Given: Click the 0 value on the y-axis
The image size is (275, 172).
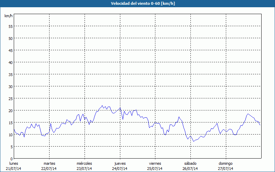Looking at the screenshot, I should click(x=11, y=159).
